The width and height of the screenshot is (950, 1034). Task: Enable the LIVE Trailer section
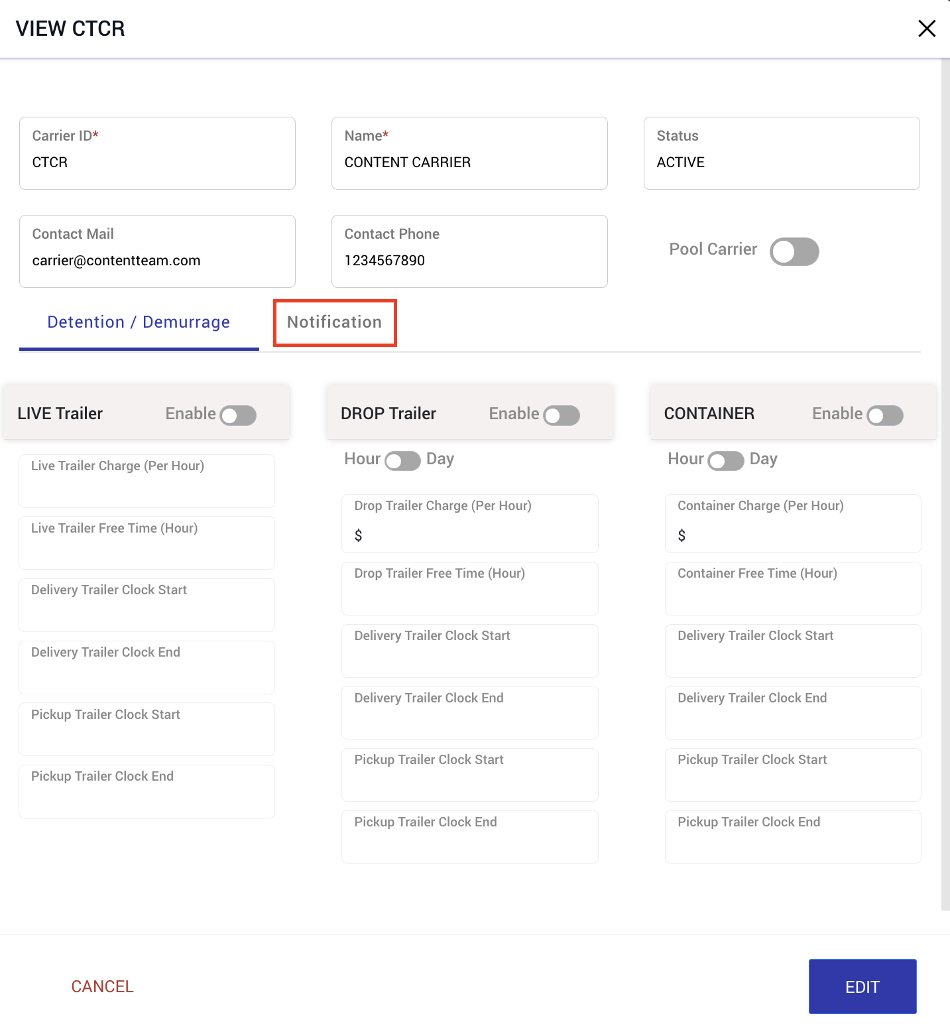(x=237, y=415)
